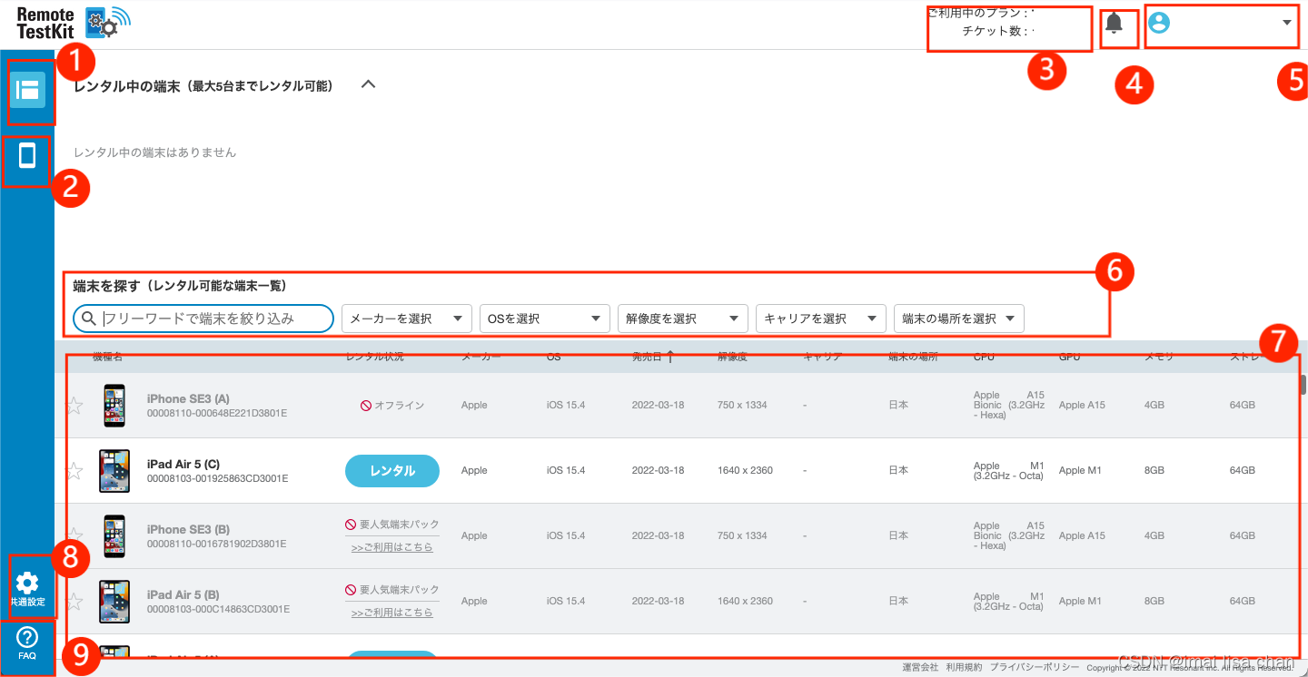Click device ID 00008110-000648E221D3801E
This screenshot has width=1308, height=677.
click(x=217, y=414)
